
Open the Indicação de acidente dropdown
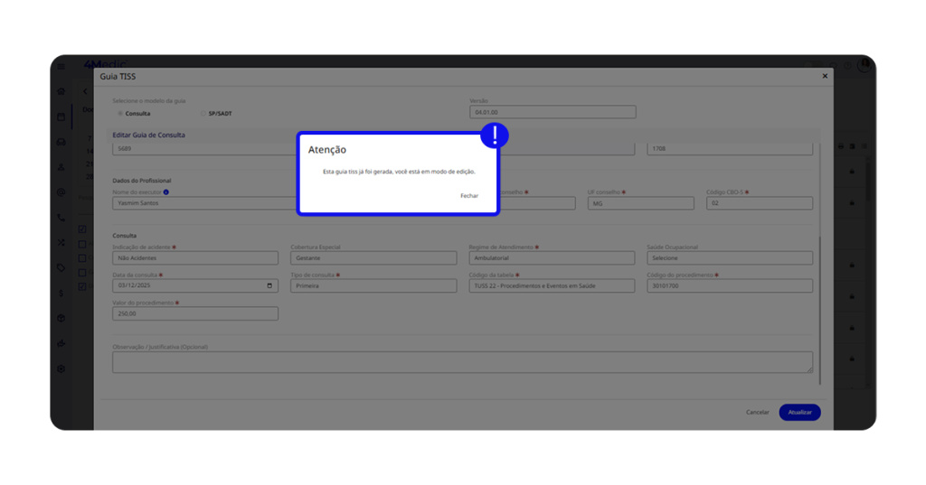coord(194,258)
